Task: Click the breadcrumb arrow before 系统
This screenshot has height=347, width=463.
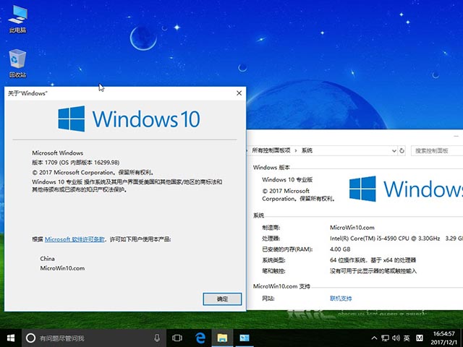Action: [296, 150]
